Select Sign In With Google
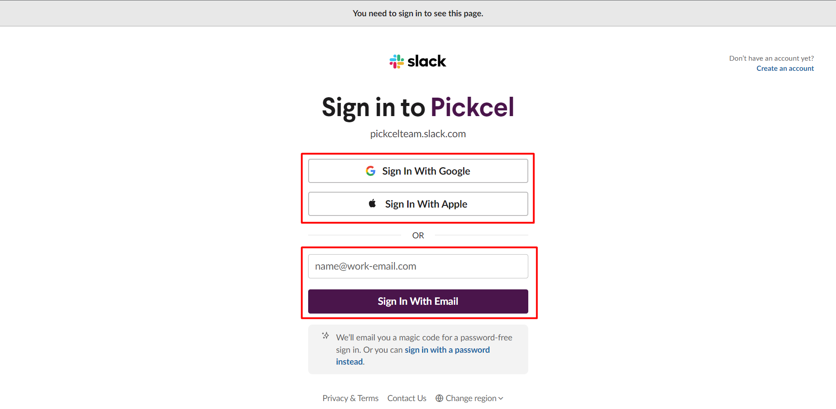The width and height of the screenshot is (836, 409). point(418,171)
